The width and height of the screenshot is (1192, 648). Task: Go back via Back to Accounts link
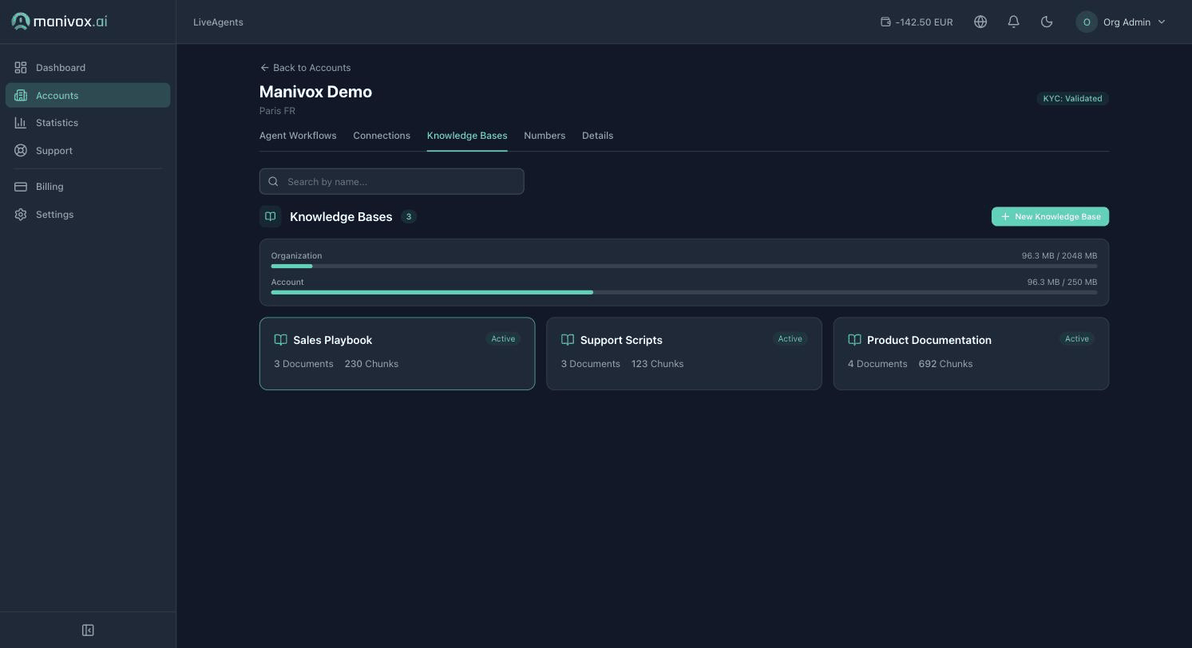pos(305,68)
